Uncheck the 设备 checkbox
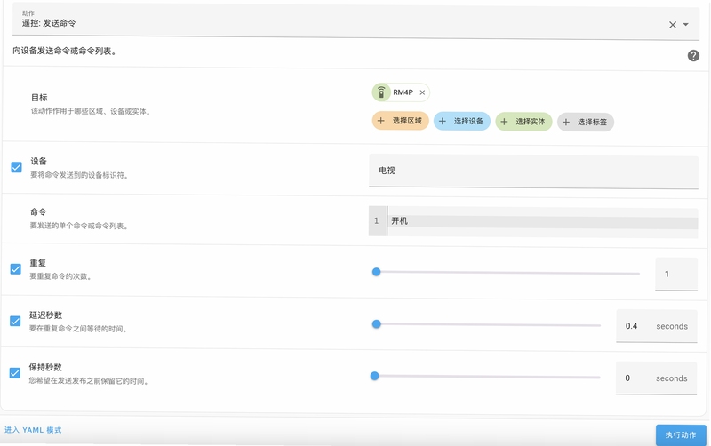This screenshot has width=711, height=446. (16, 167)
